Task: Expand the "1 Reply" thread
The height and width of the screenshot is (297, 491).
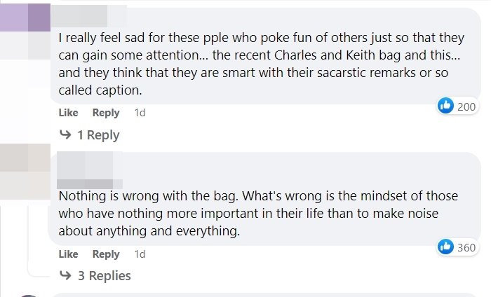Action: tap(97, 135)
